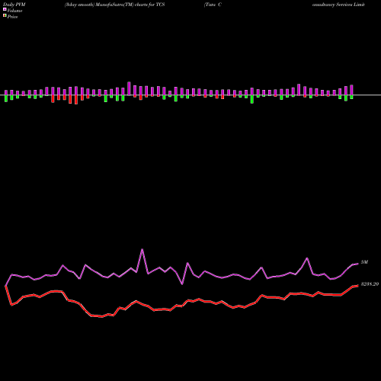This screenshot has height=381, width=381.
Task: Select the Volume legend label
Action: (14, 11)
